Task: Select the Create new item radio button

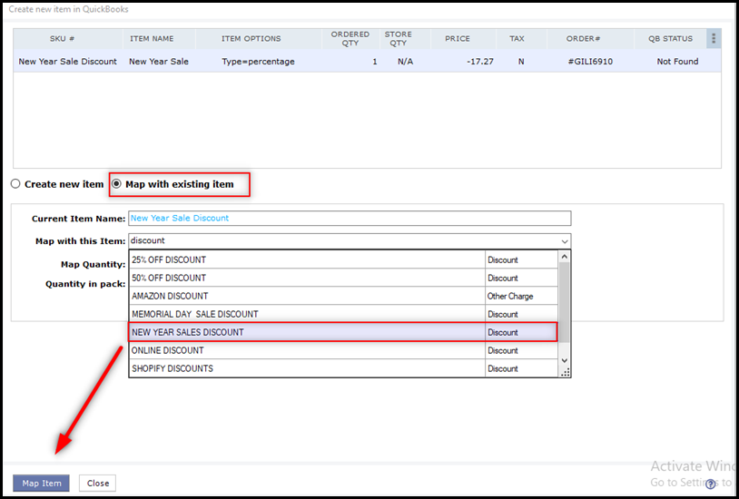Action: click(x=15, y=184)
